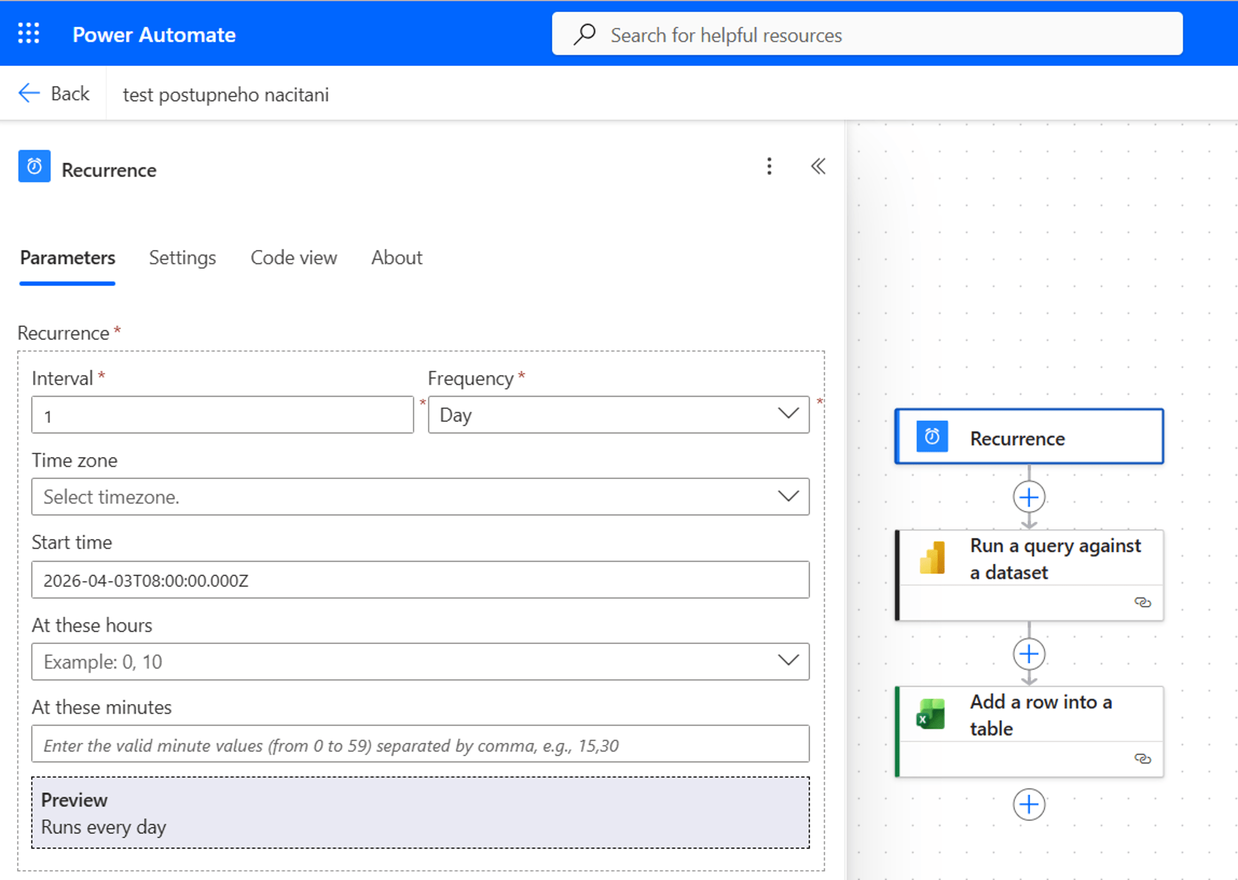Viewport: 1238px width, 880px height.
Task: Open the Code view tab
Action: [x=293, y=258]
